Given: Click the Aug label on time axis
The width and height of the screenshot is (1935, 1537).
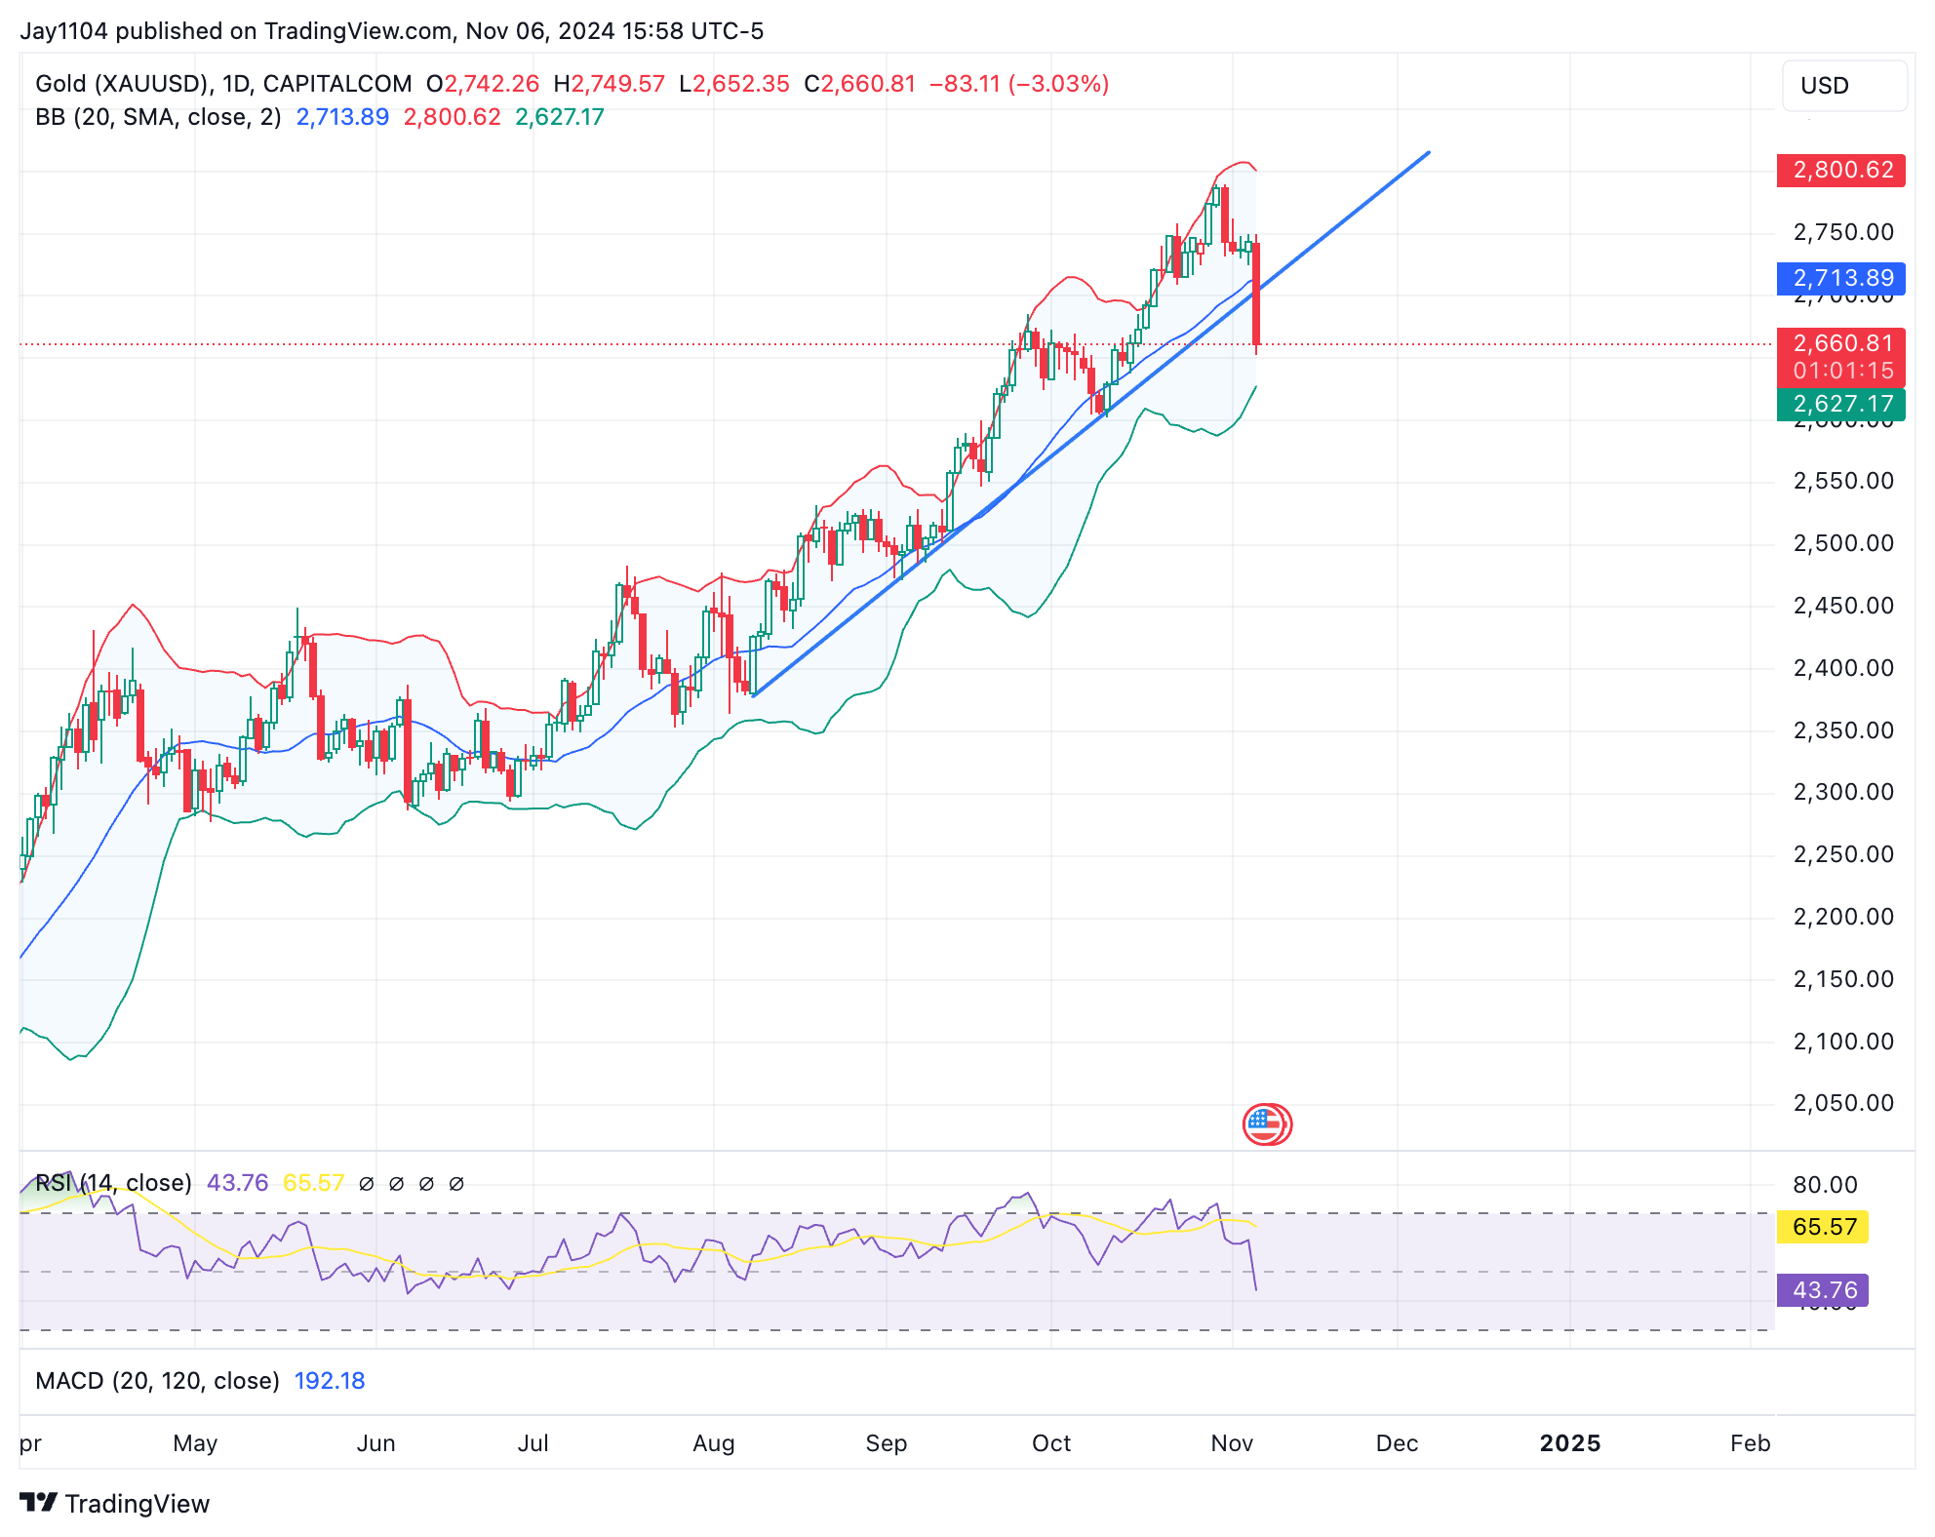Looking at the screenshot, I should pos(714,1443).
